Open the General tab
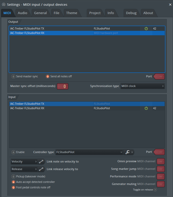The image size is (173, 197). [x=40, y=13]
